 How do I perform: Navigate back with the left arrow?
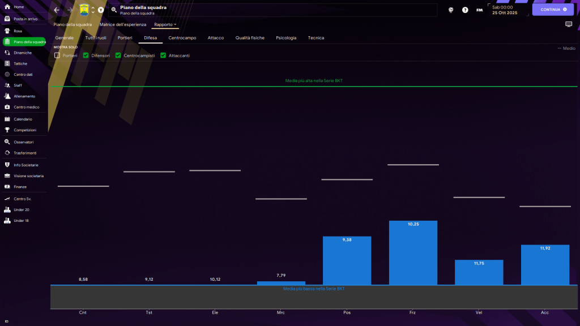coord(57,10)
